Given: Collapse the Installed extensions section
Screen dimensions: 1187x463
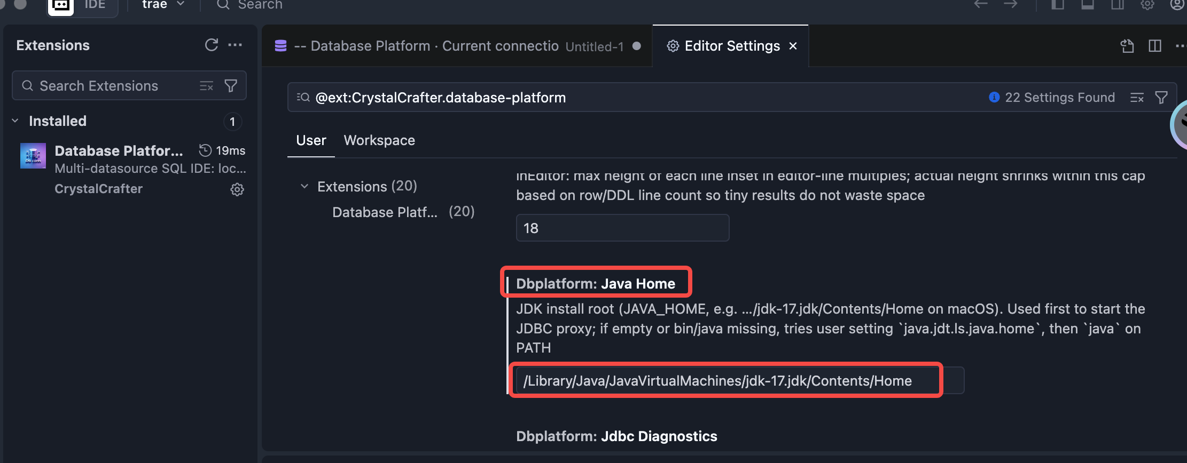Looking at the screenshot, I should click(x=15, y=121).
